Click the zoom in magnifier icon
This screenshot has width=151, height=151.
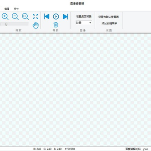[5, 16]
